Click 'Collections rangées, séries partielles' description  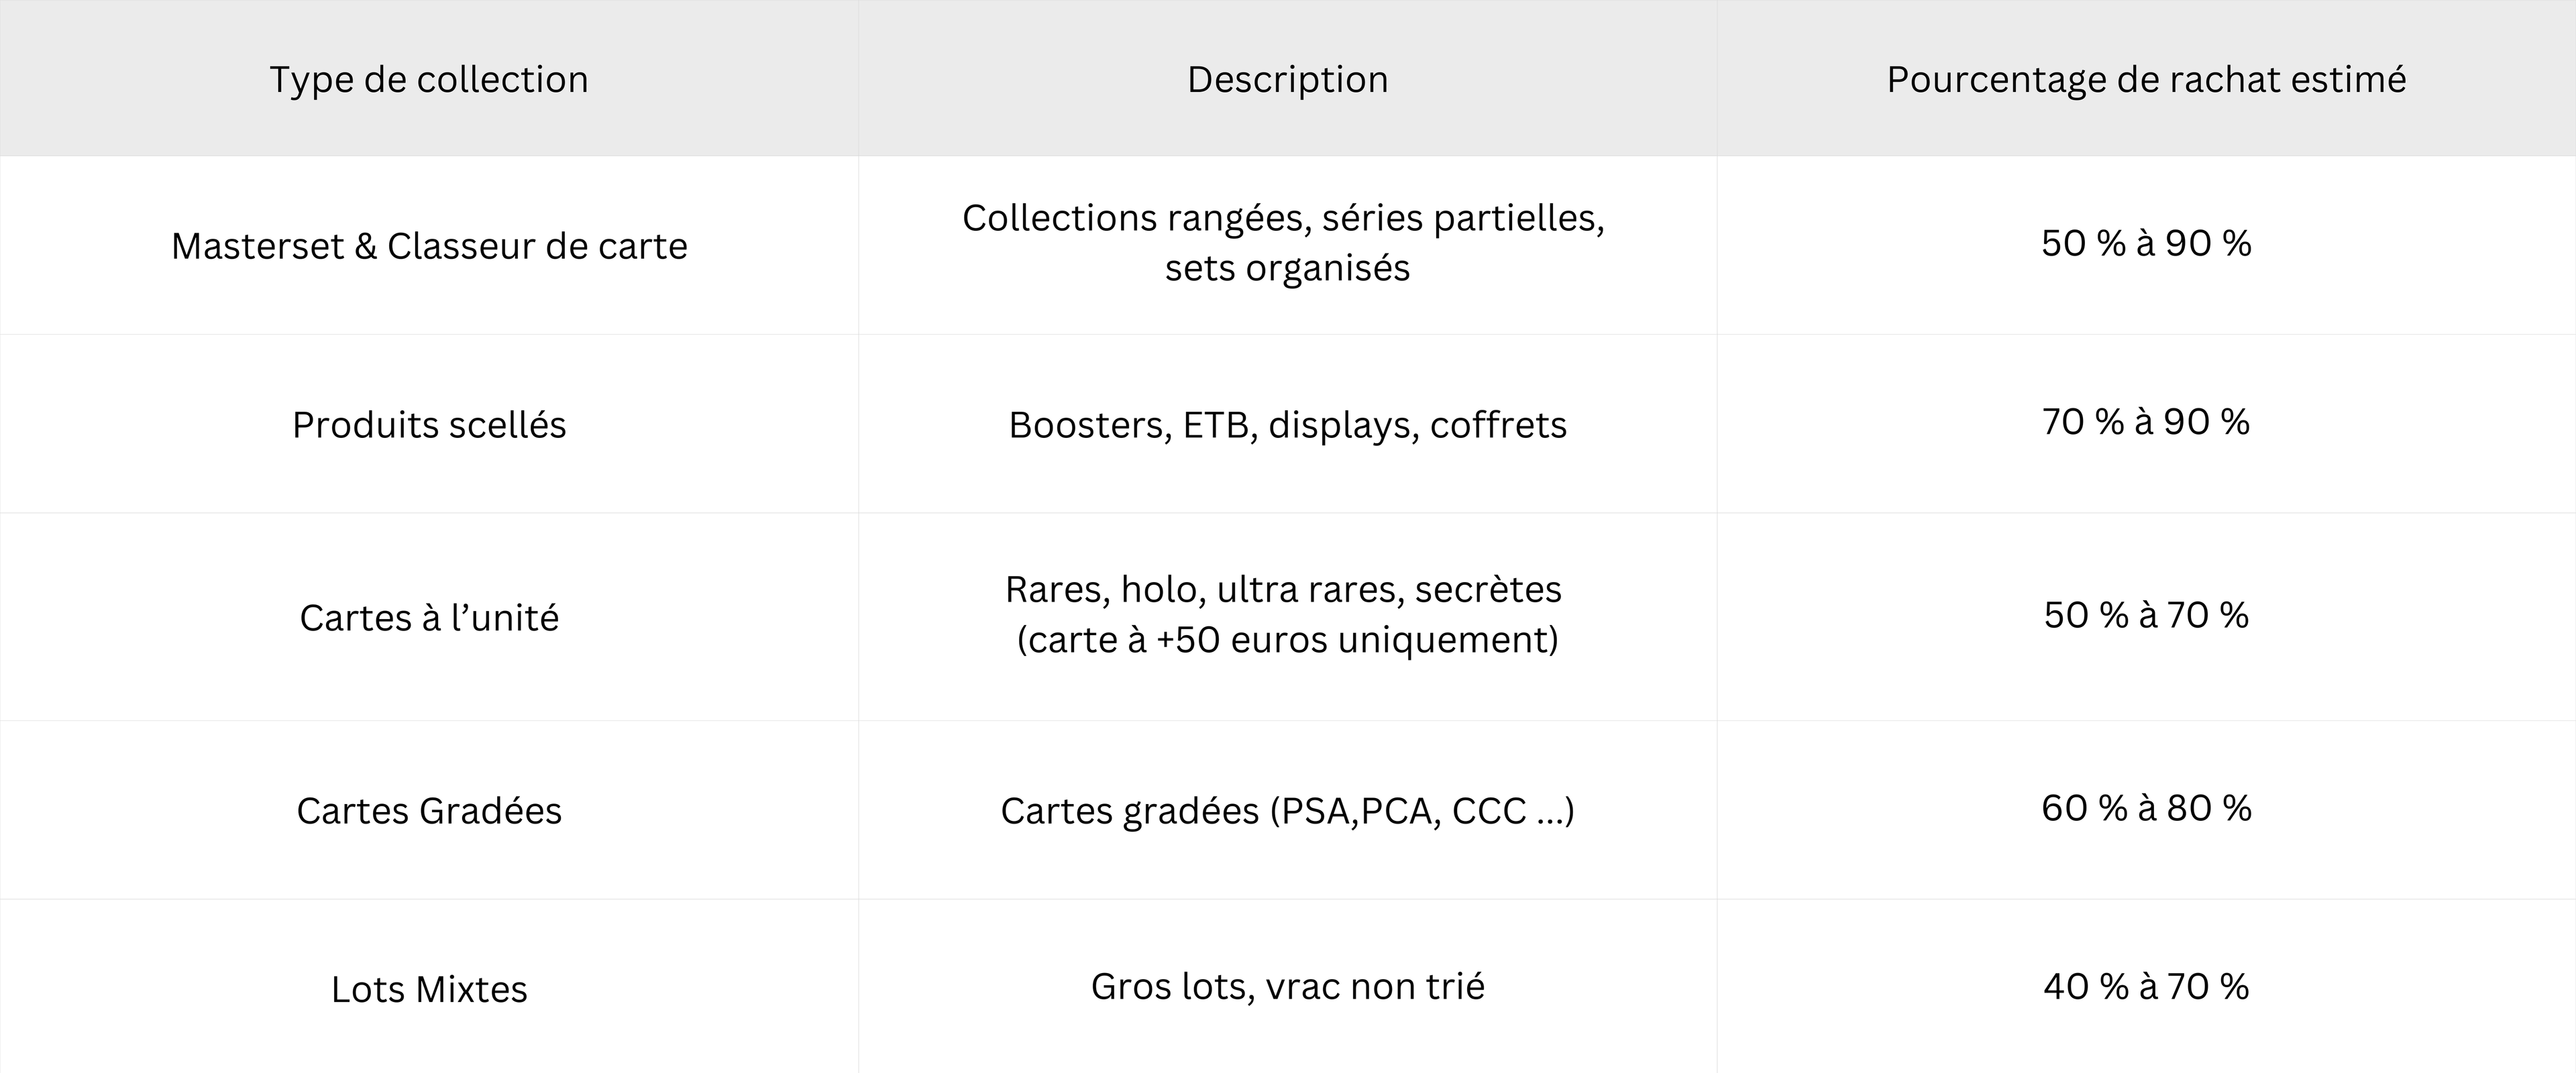click(1283, 218)
